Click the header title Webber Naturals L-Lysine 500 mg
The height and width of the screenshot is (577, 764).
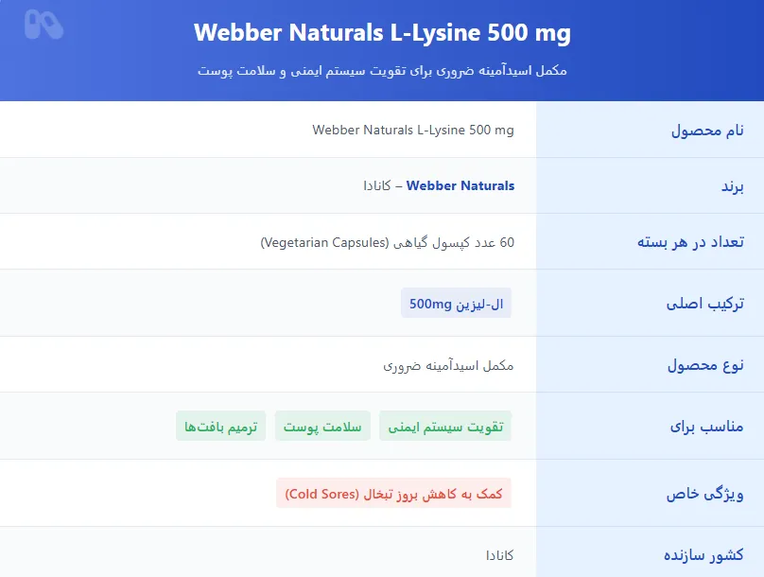tap(382, 33)
